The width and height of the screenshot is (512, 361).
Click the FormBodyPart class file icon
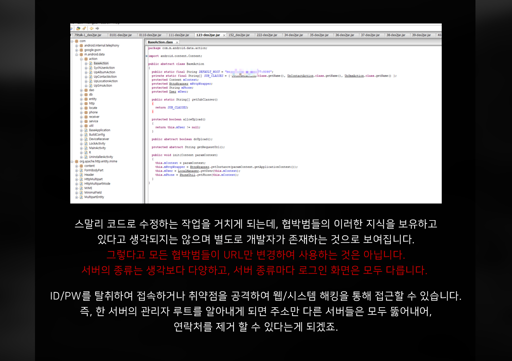(x=81, y=170)
